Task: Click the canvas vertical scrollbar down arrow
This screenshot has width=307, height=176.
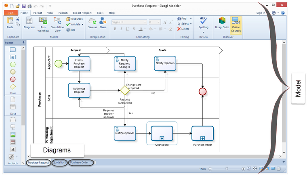Action: click(284, 153)
